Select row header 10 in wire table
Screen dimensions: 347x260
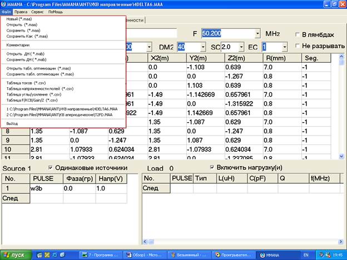(16, 149)
